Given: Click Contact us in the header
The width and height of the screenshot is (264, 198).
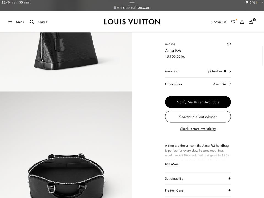Looking at the screenshot, I should coord(219,22).
